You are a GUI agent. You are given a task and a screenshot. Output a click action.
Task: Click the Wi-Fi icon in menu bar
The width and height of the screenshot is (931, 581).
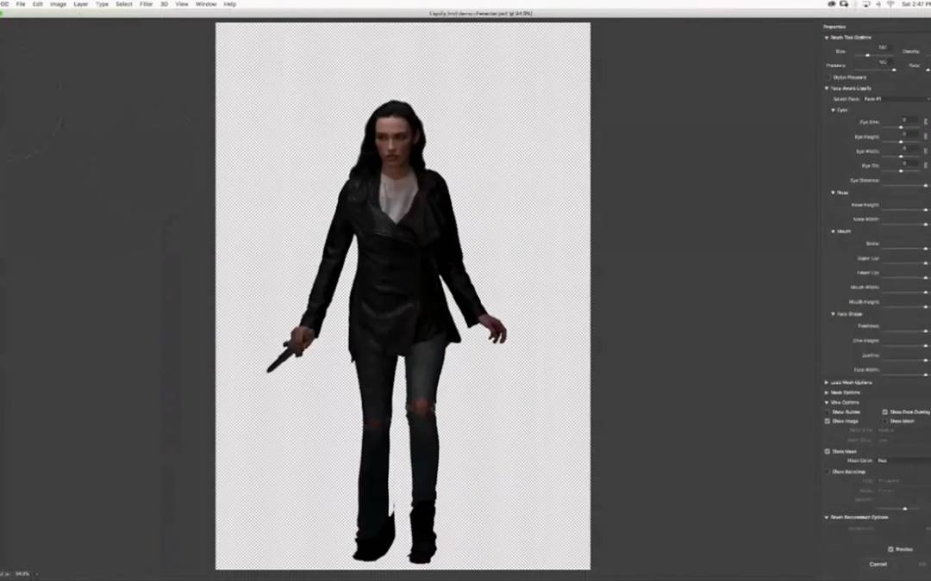[890, 4]
